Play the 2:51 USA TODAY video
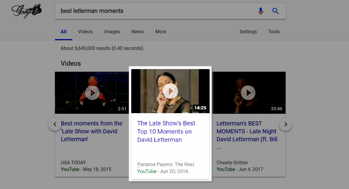This screenshot has height=189, width=349. pyautogui.click(x=92, y=93)
